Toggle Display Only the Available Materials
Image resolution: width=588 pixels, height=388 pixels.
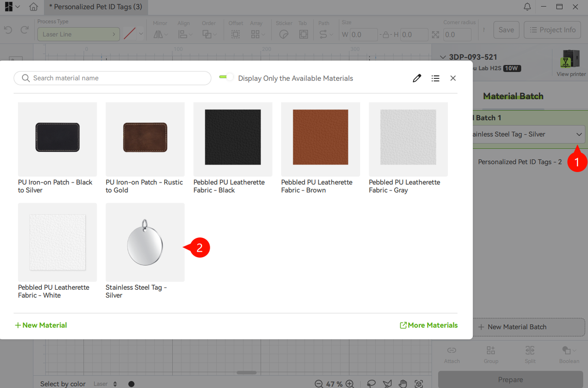tap(226, 77)
